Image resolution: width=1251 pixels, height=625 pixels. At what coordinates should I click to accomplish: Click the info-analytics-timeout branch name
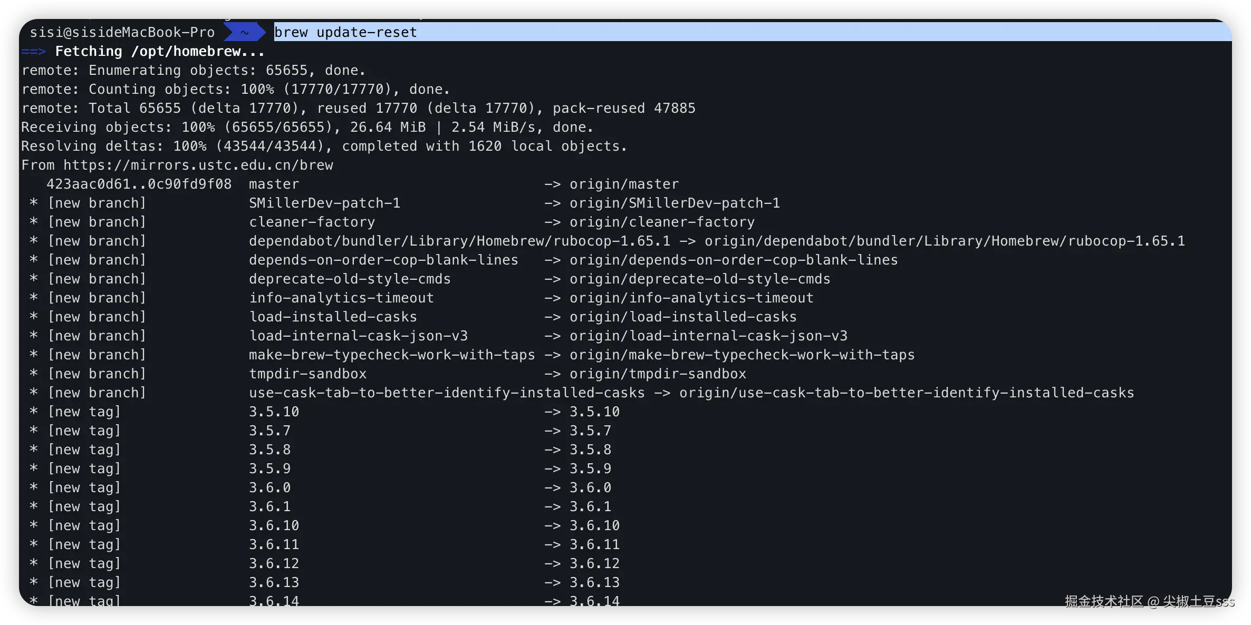[341, 298]
